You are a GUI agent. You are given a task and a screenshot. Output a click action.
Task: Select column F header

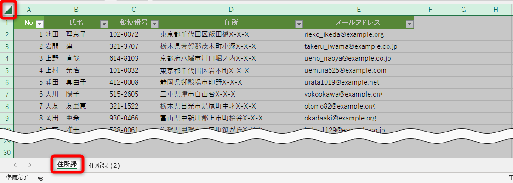(x=431, y=10)
